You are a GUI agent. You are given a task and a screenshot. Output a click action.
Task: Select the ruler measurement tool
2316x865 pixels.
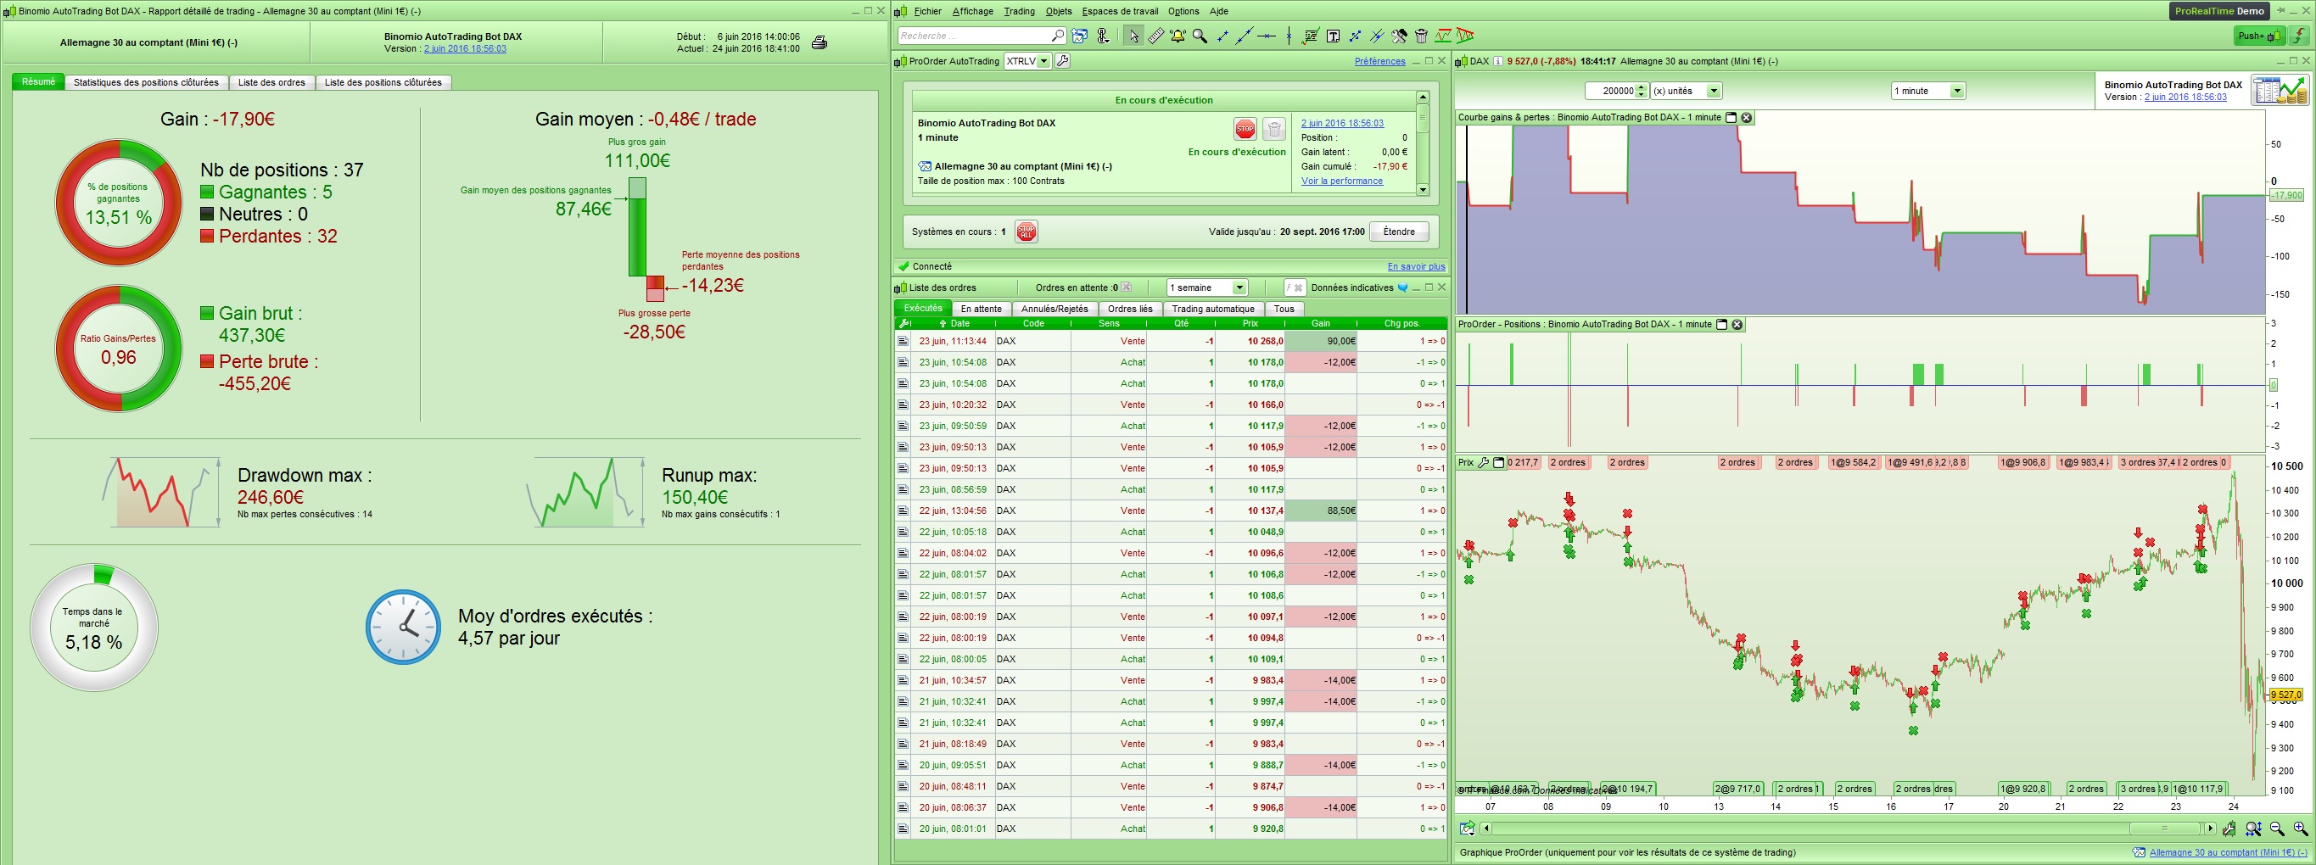(1155, 36)
